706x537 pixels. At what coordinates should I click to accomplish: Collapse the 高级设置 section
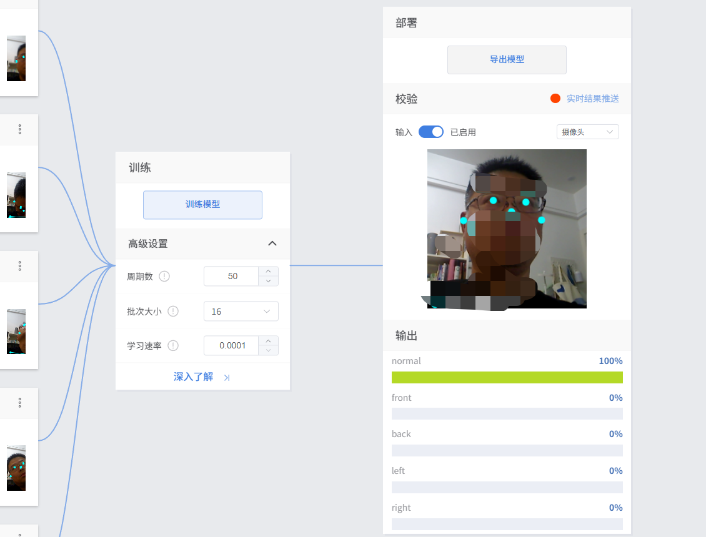(x=272, y=244)
